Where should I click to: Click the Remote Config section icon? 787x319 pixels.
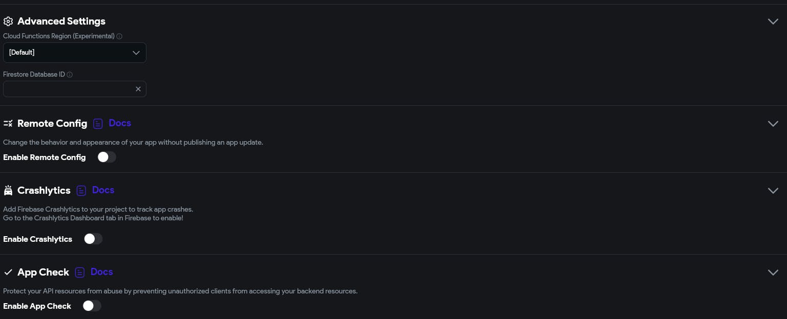click(x=8, y=124)
